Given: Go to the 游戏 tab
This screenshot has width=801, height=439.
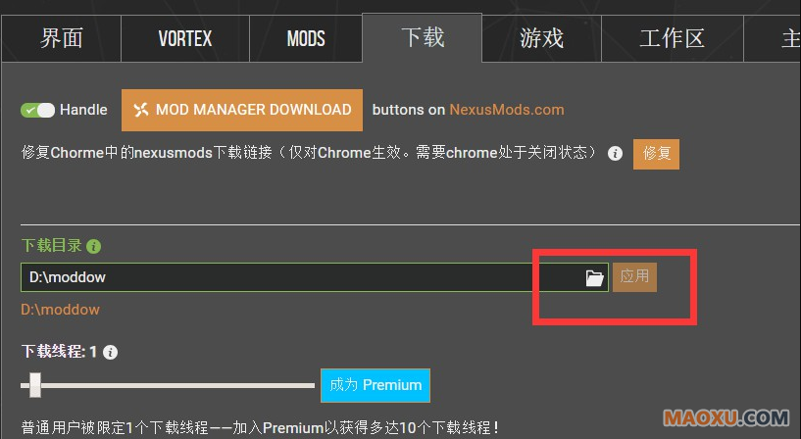Looking at the screenshot, I should [x=541, y=38].
